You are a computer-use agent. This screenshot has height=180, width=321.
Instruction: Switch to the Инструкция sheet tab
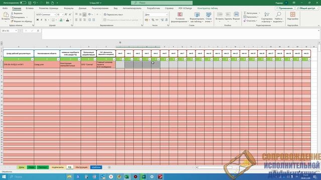(81, 167)
